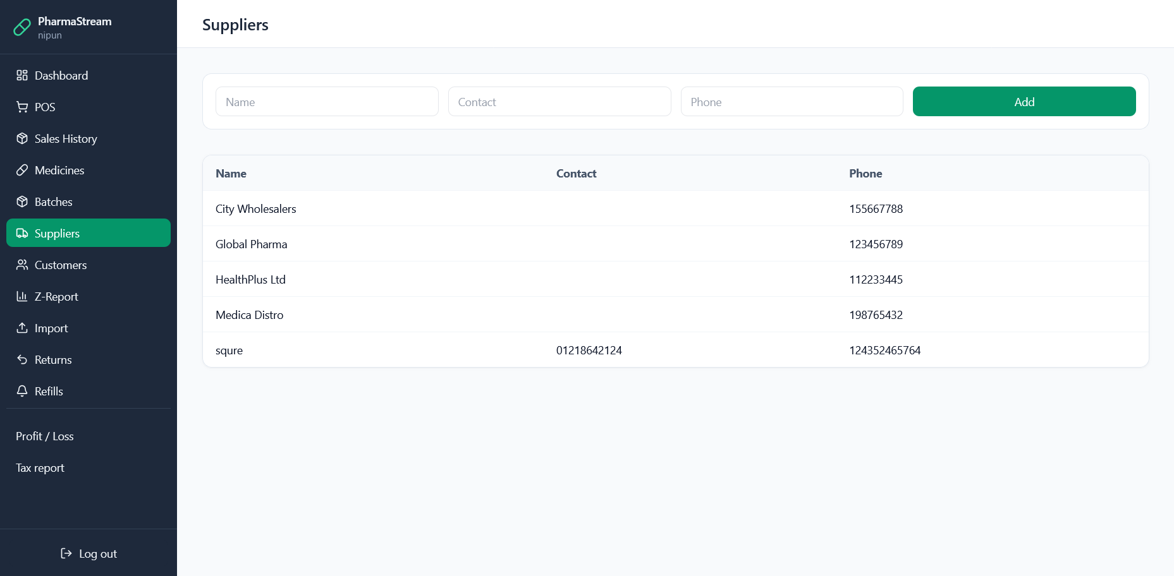This screenshot has width=1174, height=576.
Task: Click the Phone input field
Action: 792,102
